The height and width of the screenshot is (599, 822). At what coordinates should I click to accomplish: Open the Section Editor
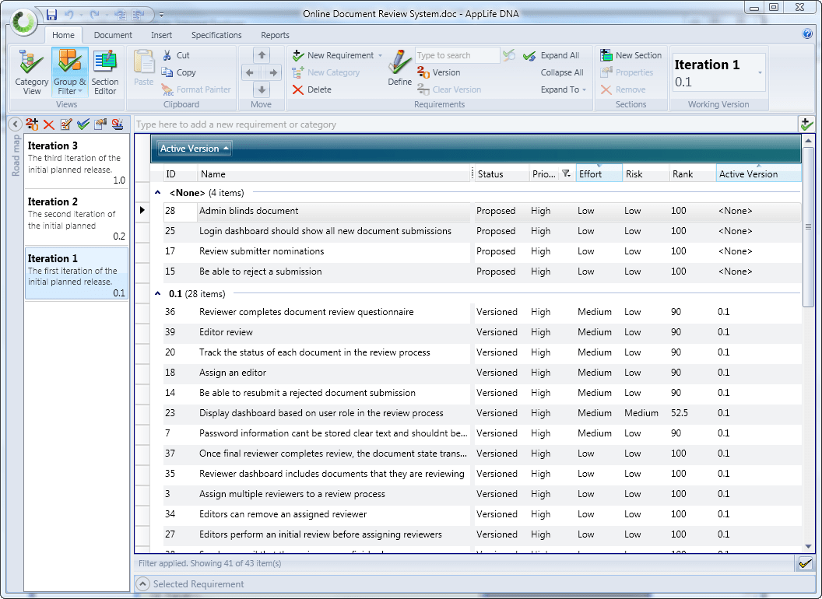[105, 71]
